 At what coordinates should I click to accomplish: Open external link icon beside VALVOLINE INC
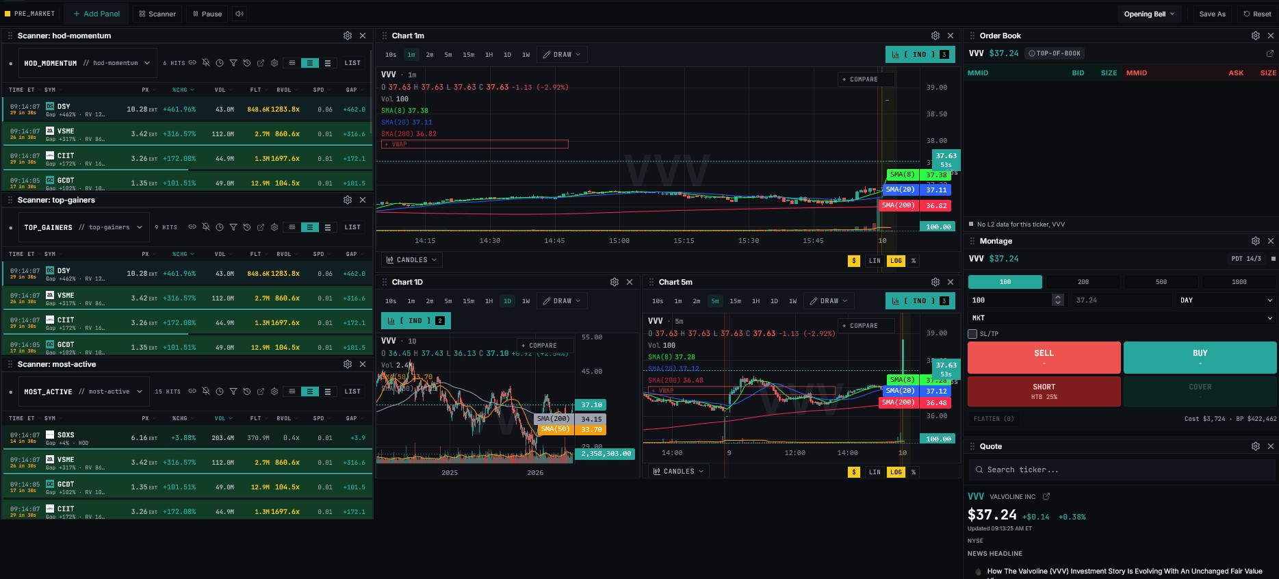[x=1046, y=497]
